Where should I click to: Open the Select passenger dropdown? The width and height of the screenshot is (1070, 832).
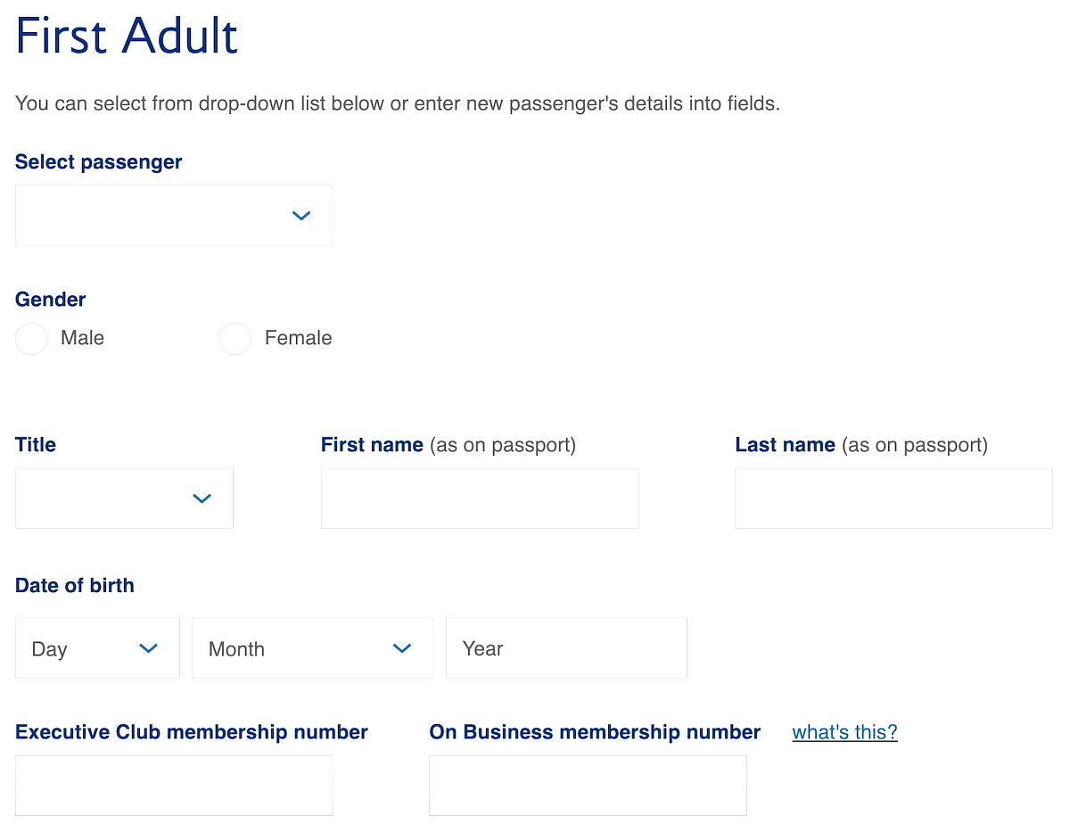pyautogui.click(x=174, y=215)
